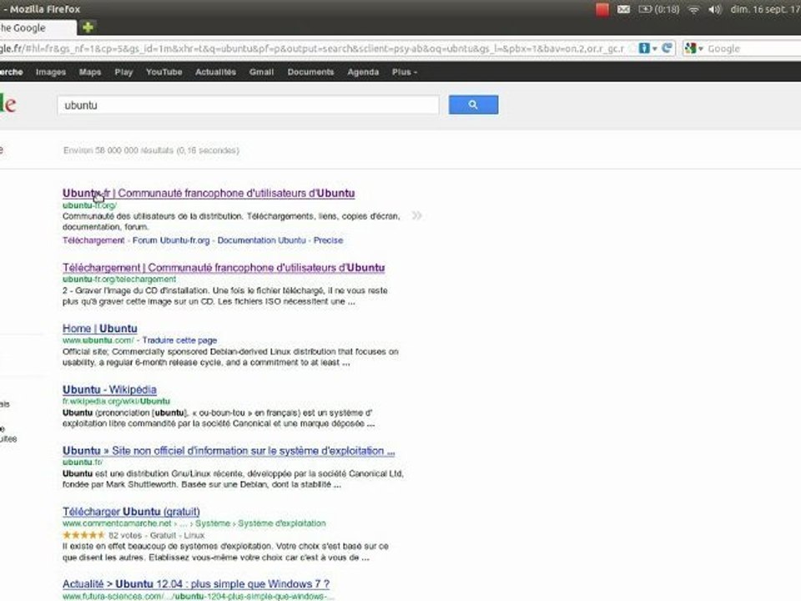Open the mail envelope indicator
The width and height of the screenshot is (801, 601).
click(x=623, y=9)
